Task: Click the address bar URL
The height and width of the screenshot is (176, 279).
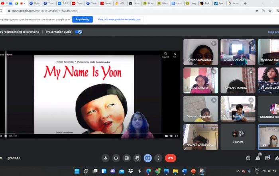Action: coord(45,11)
